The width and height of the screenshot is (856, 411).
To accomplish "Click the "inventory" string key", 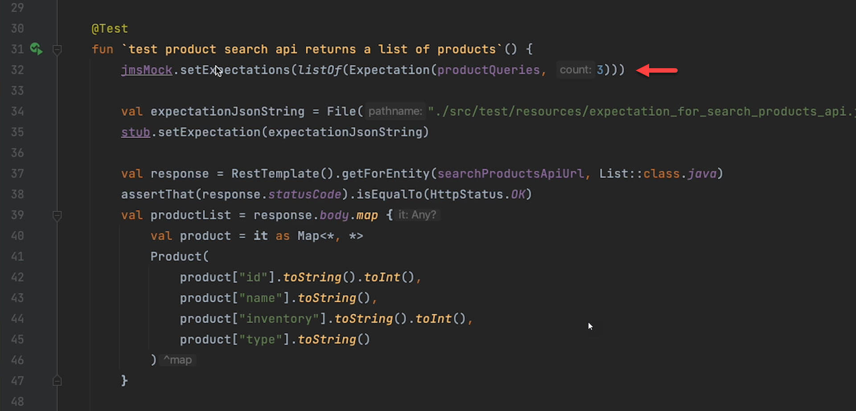I will point(279,319).
